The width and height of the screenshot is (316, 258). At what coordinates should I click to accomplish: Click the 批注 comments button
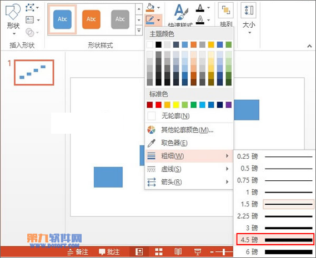109,252
